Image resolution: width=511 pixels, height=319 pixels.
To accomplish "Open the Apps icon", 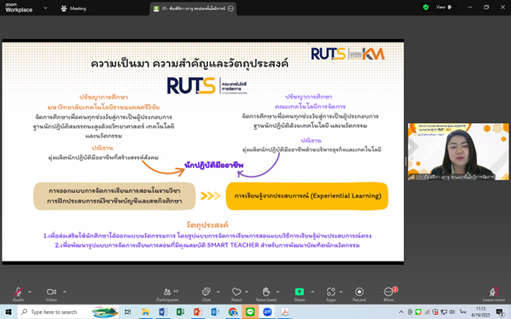I will (331, 294).
